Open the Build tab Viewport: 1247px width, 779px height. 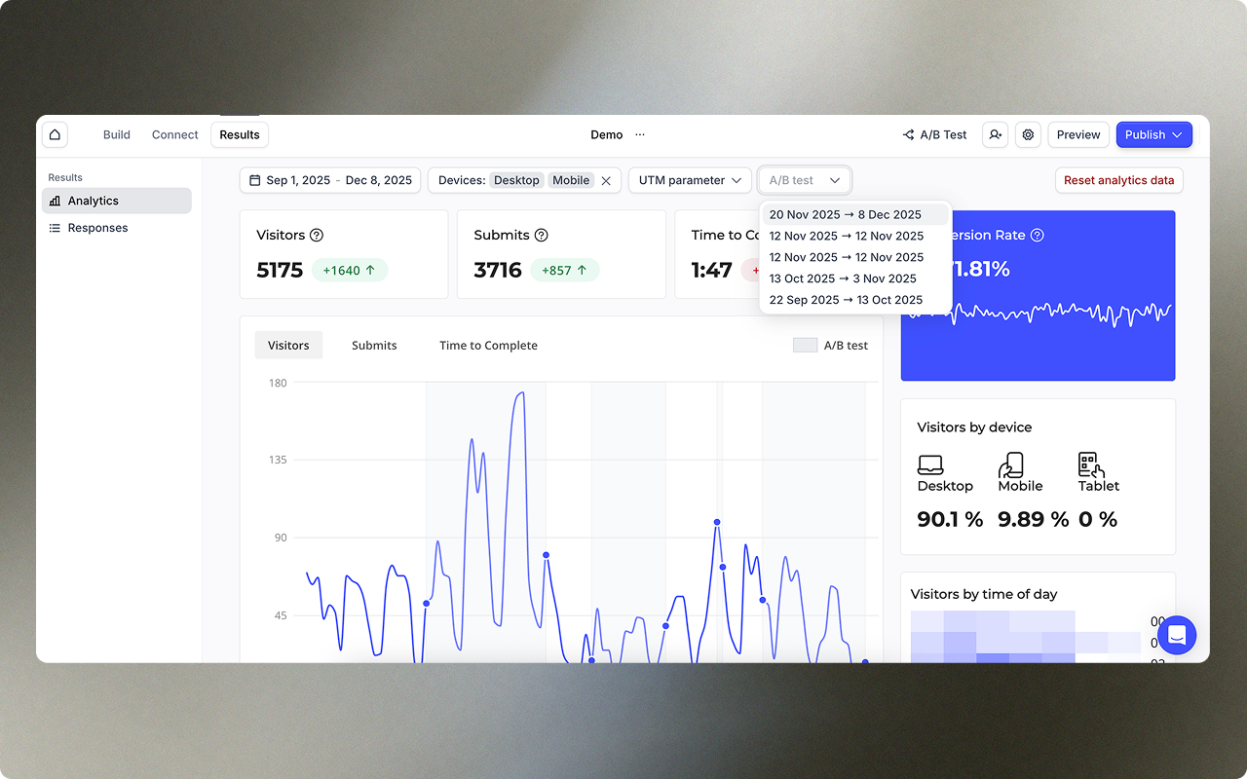(x=116, y=134)
